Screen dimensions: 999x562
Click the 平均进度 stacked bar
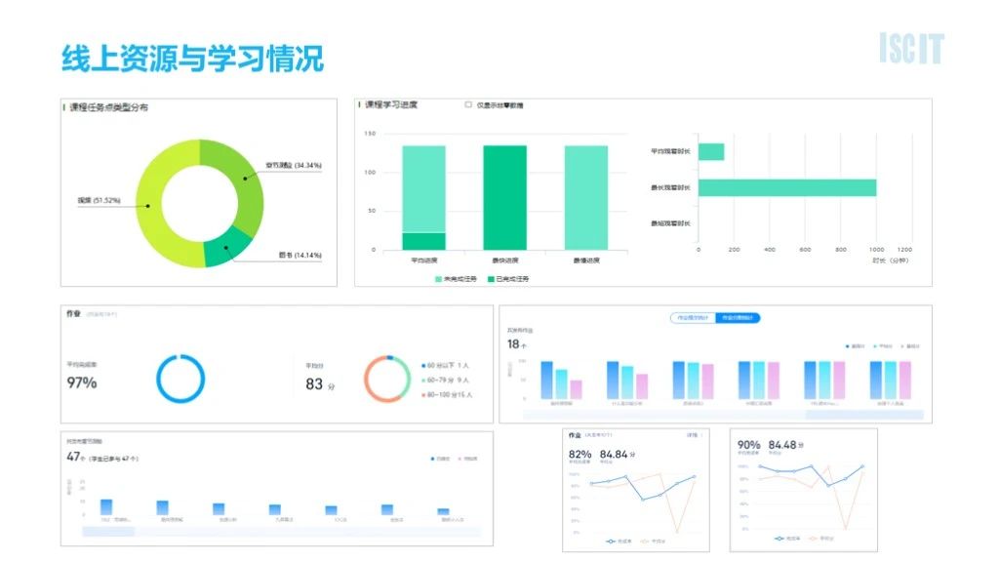click(x=423, y=197)
